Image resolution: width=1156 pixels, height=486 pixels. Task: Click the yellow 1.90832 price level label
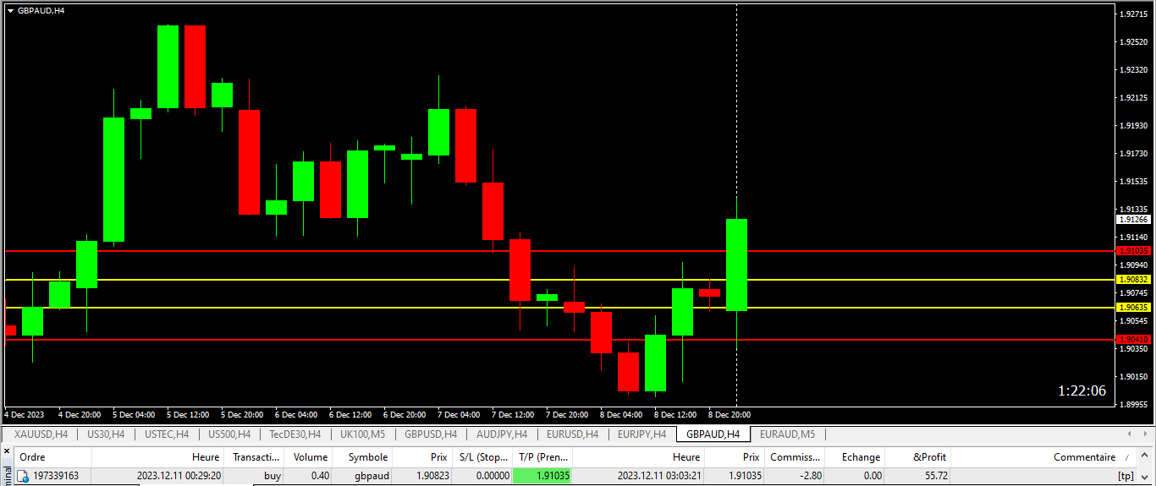click(x=1134, y=280)
